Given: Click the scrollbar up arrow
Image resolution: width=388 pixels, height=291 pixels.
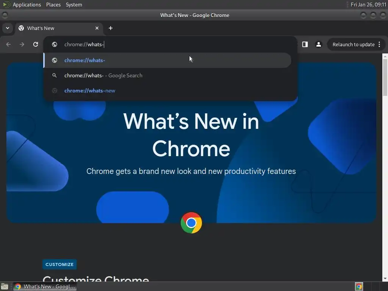Looking at the screenshot, I should click(x=385, y=56).
